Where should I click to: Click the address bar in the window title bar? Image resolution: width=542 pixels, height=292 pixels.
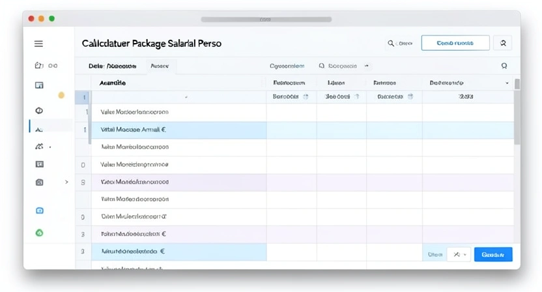coord(266,20)
